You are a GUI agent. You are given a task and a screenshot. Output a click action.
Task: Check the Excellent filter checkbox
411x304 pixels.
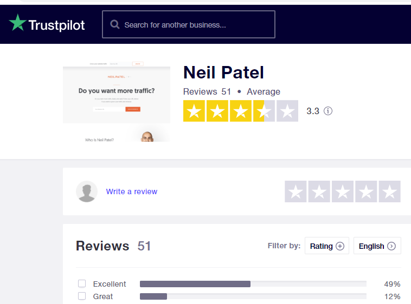82,283
